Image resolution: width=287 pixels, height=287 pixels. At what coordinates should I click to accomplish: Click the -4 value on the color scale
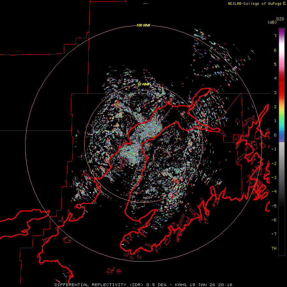[x=274, y=192]
